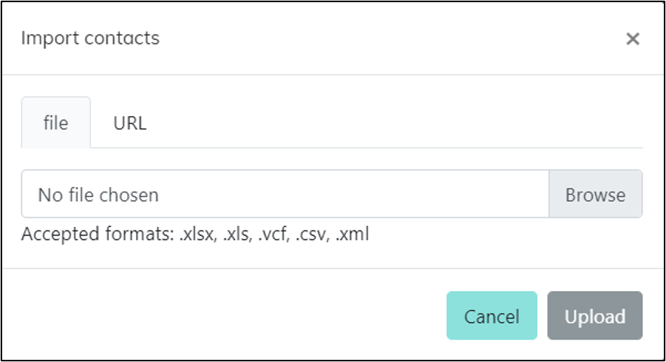Click the Accepted formats hint text
The image size is (666, 362).
pos(195,235)
